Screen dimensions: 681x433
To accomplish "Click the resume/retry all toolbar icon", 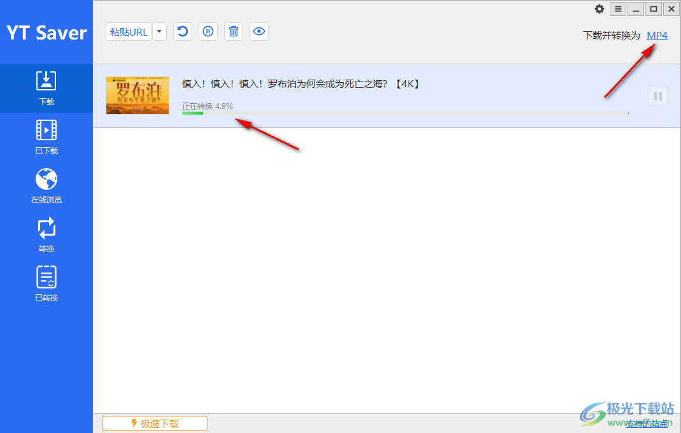I will pos(183,32).
